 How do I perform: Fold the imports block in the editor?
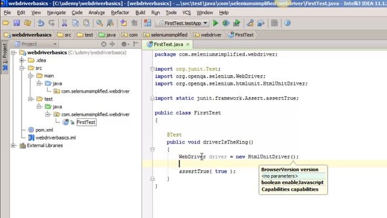pyautogui.click(x=152, y=69)
